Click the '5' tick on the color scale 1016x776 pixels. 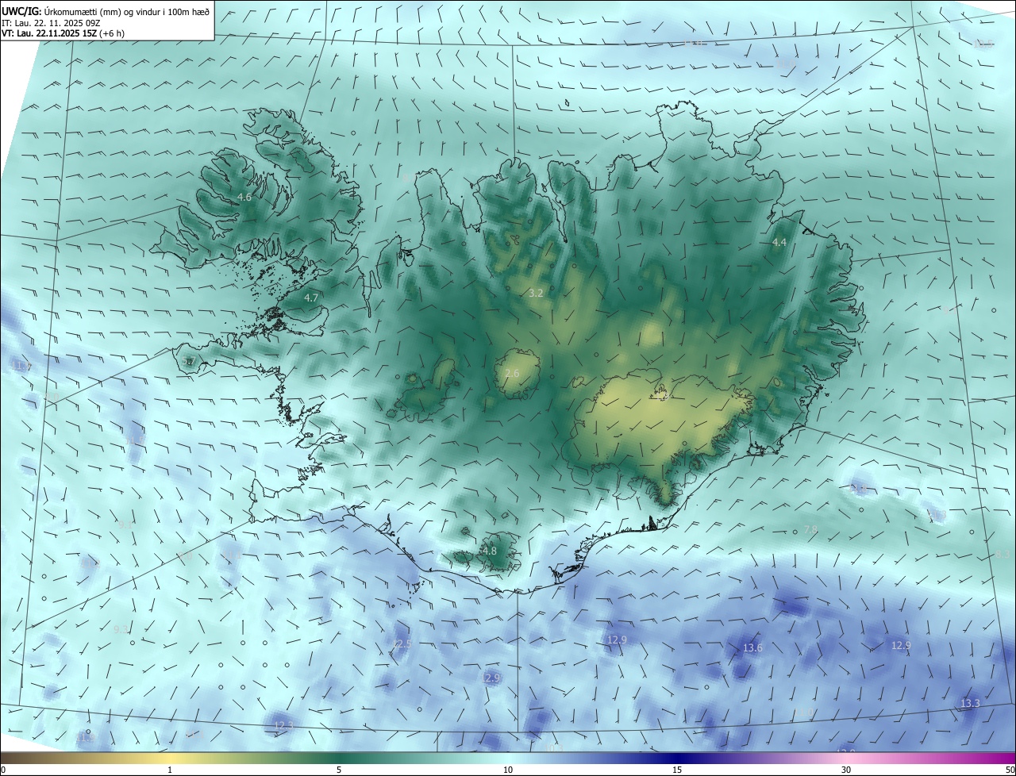click(x=339, y=770)
